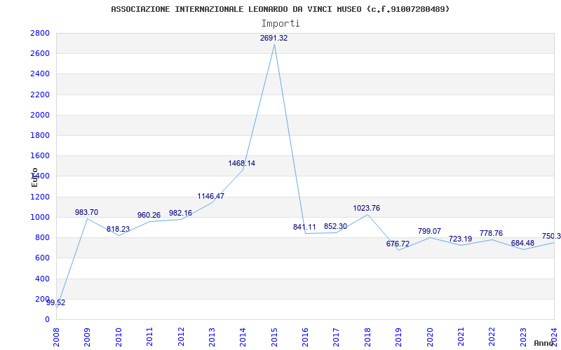Click the 2020 x-axis year label
The height and width of the screenshot is (350, 561).
coord(430,337)
